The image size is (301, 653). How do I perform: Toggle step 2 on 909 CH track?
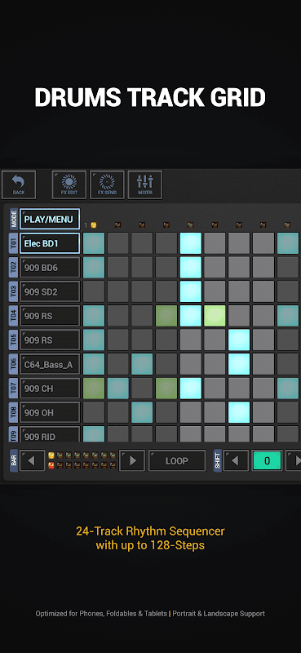coord(117,389)
